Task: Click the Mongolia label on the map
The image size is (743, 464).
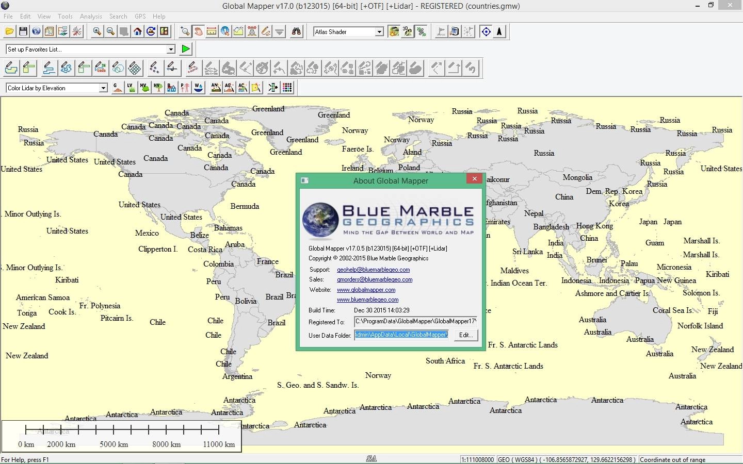Action: click(577, 177)
